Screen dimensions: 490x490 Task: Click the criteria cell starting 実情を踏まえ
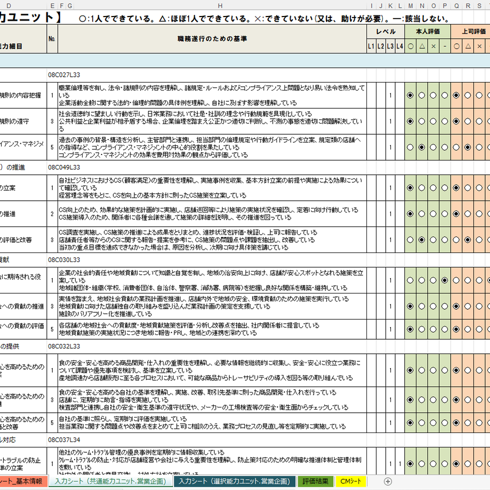212,306
